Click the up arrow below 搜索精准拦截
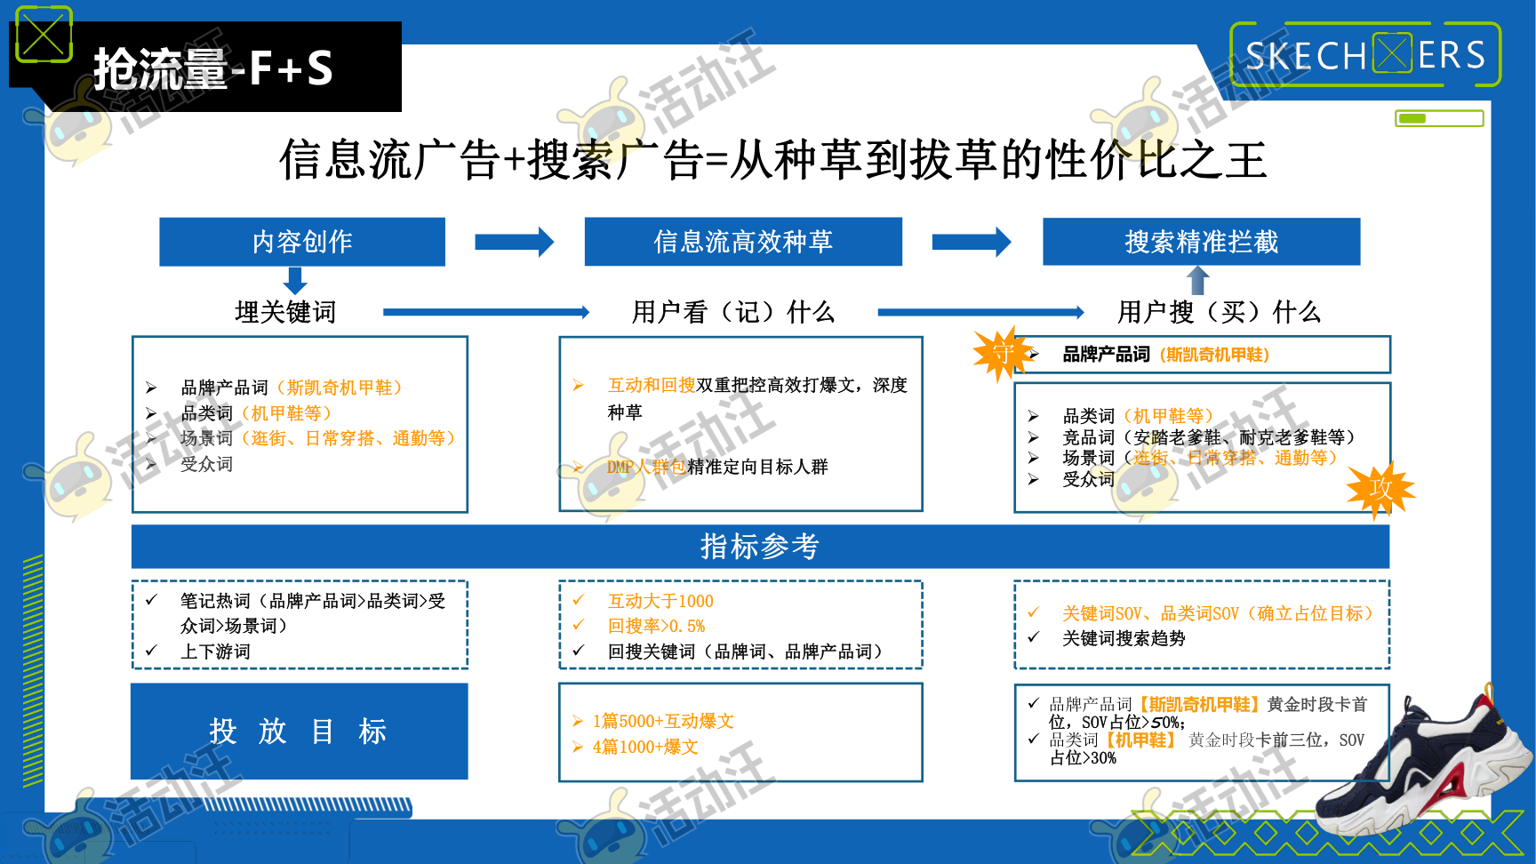Viewport: 1536px width, 864px height. [1198, 281]
